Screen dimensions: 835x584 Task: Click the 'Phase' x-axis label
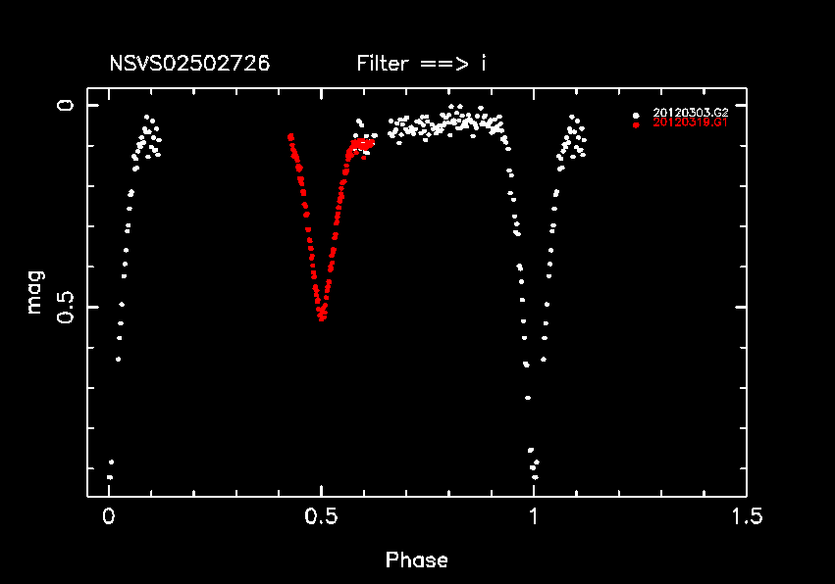(x=417, y=560)
